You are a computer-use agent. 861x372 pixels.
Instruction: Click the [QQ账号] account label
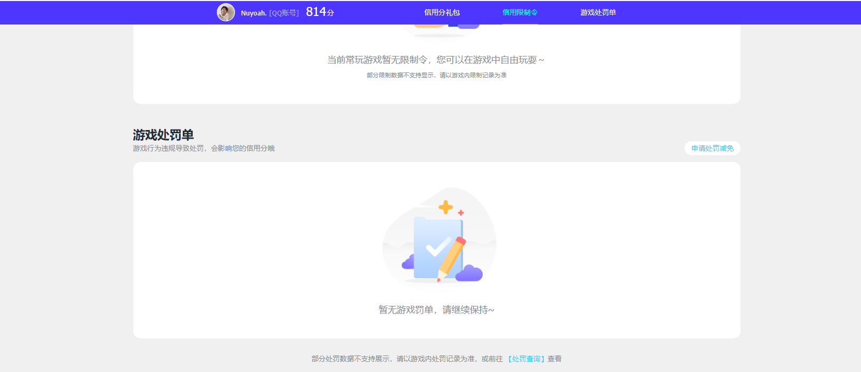click(284, 13)
